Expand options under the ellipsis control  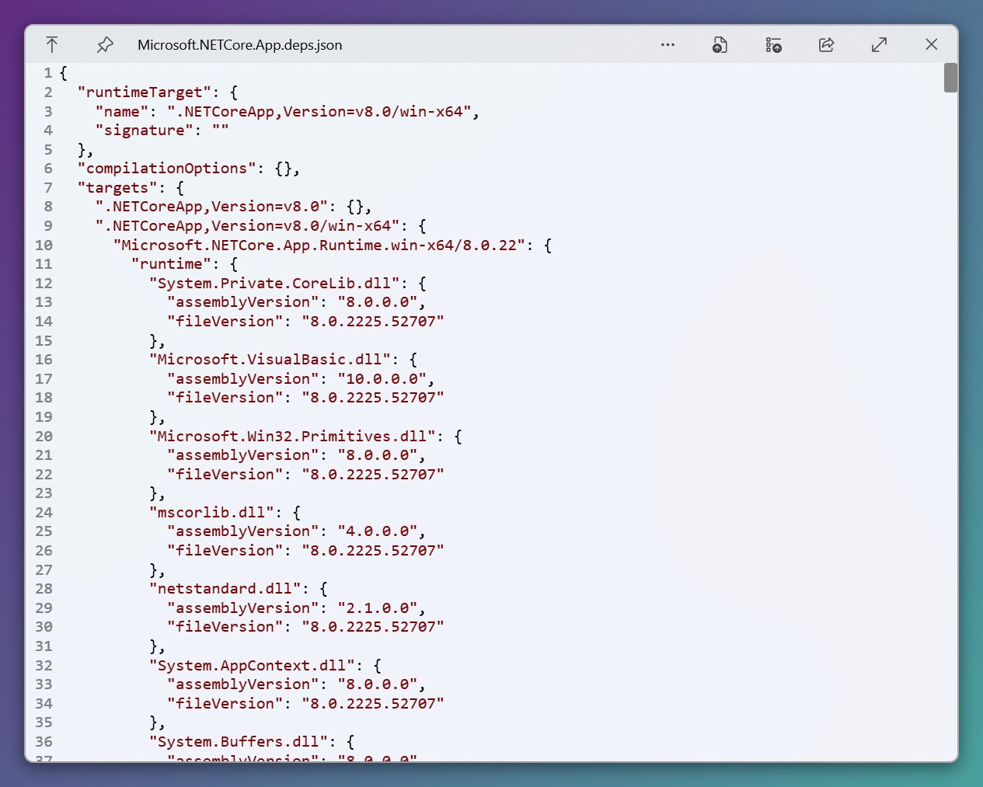coord(668,44)
